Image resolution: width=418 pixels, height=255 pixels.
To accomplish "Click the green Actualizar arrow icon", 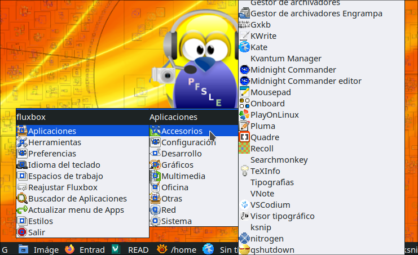I will [22, 210].
